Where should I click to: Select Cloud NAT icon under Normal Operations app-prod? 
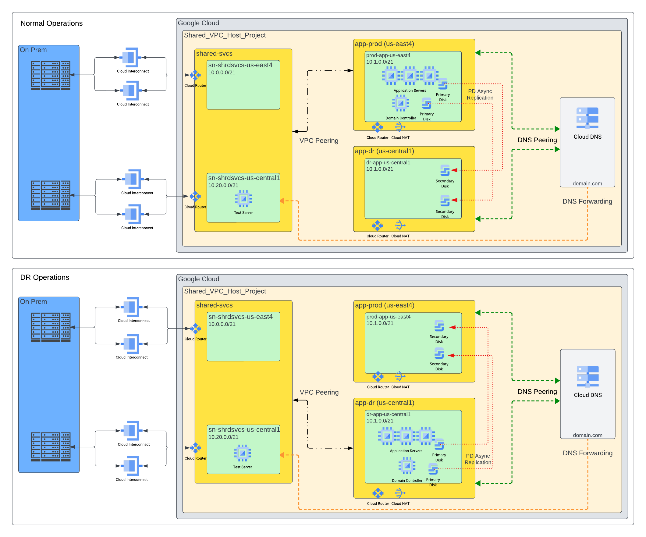tap(400, 127)
